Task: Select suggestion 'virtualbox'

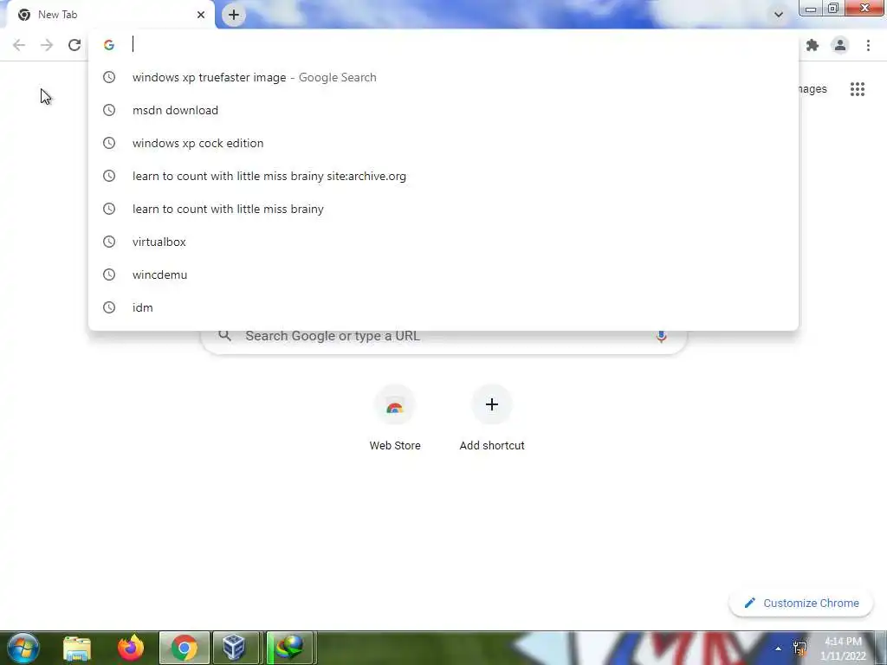Action: click(x=443, y=242)
